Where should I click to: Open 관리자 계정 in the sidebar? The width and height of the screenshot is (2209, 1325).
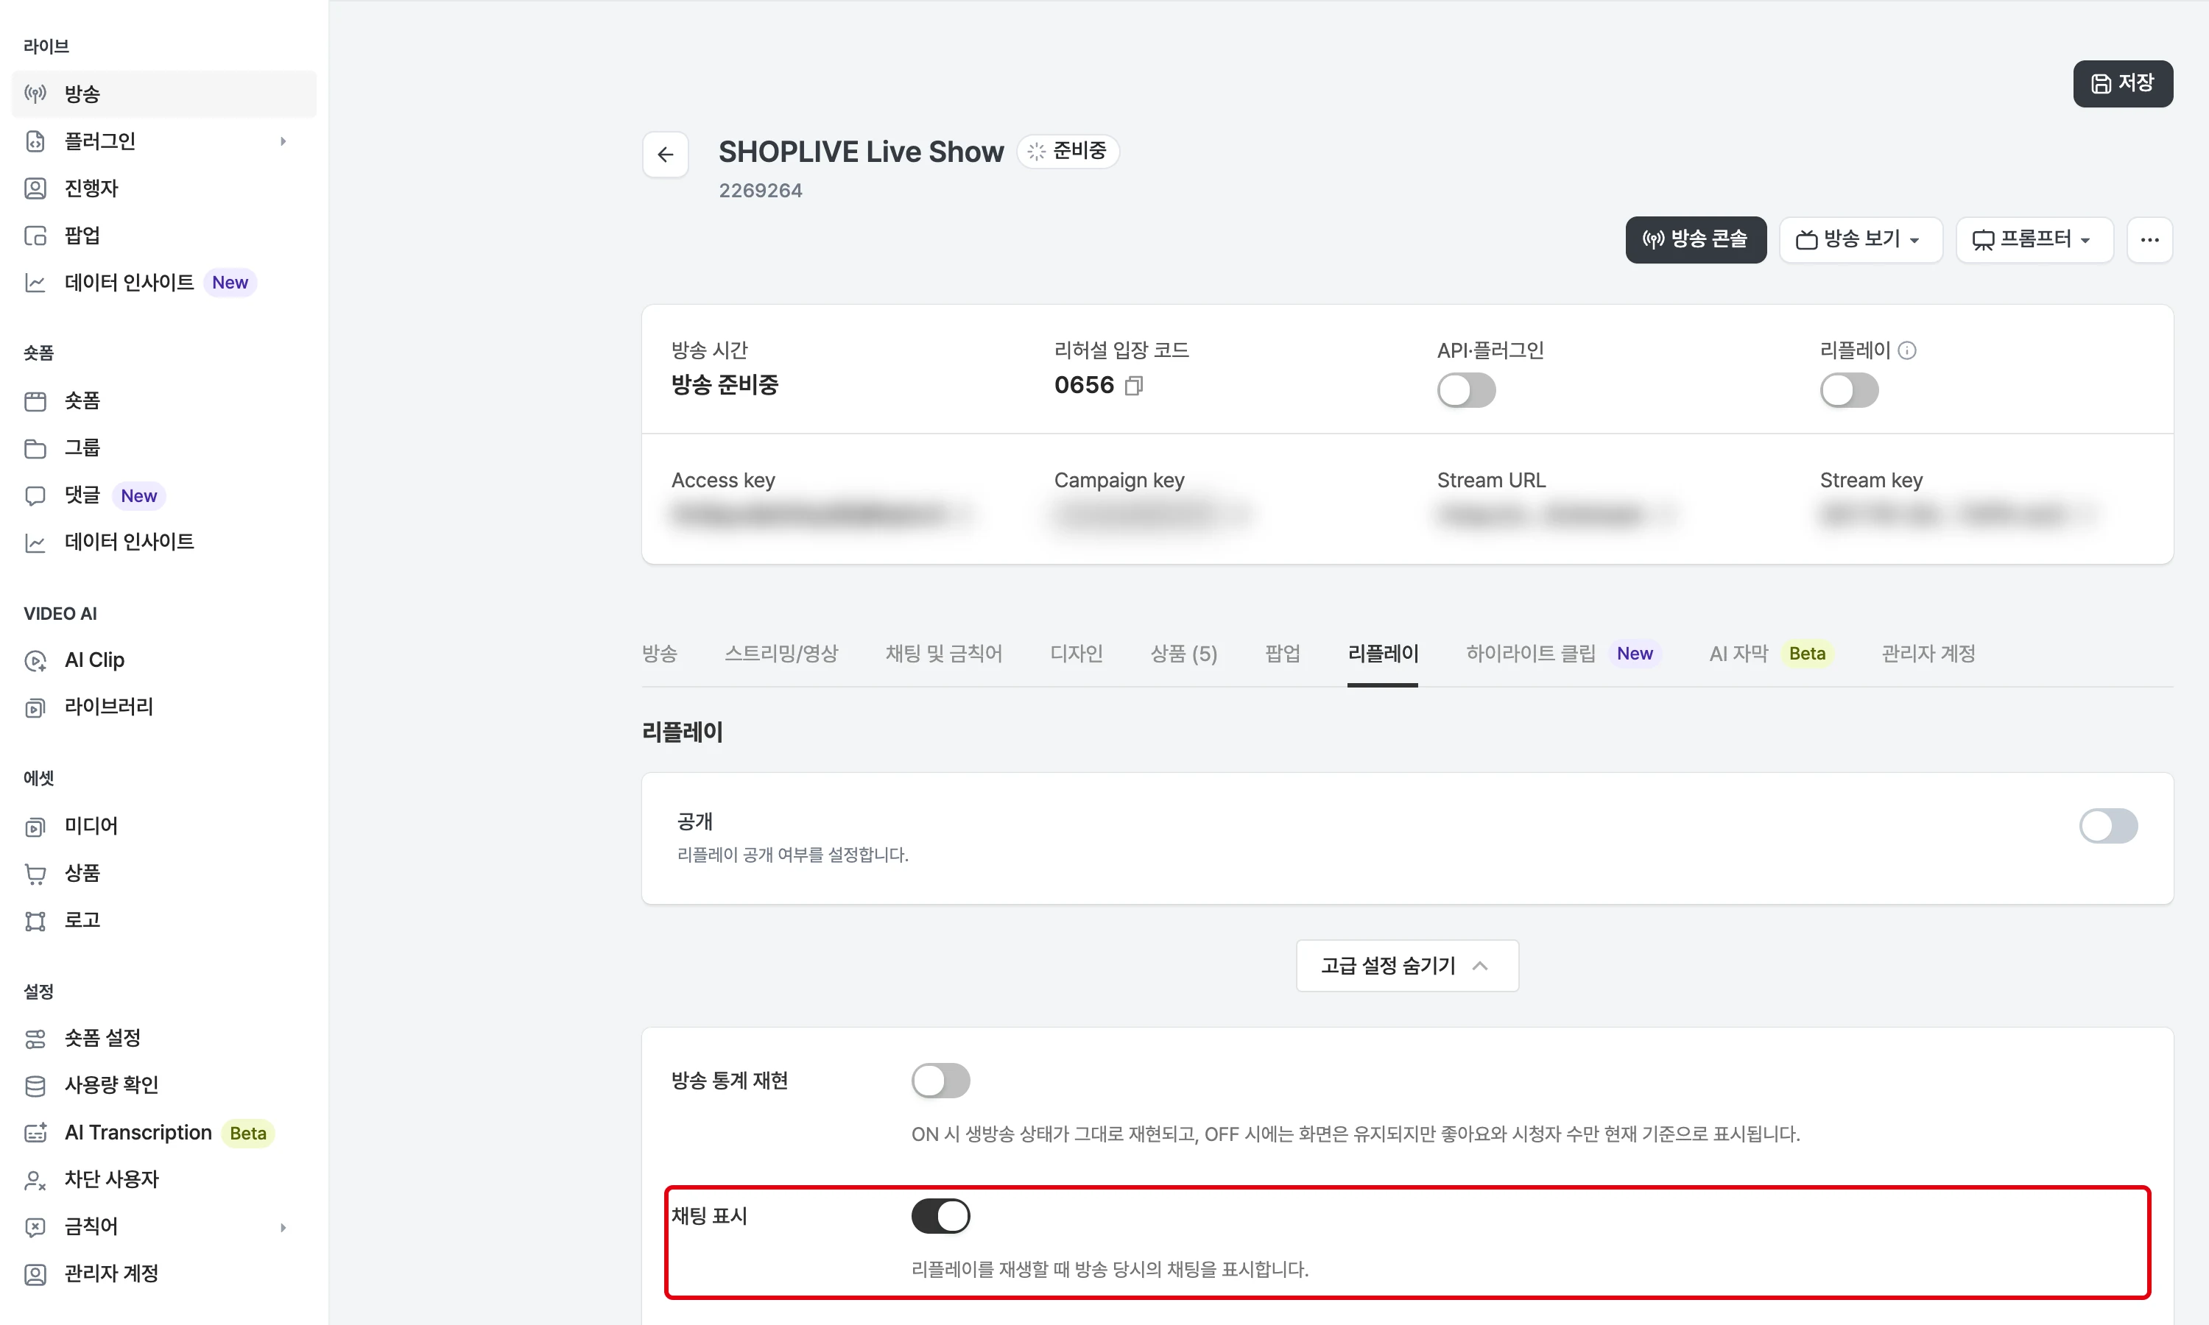(x=164, y=1274)
